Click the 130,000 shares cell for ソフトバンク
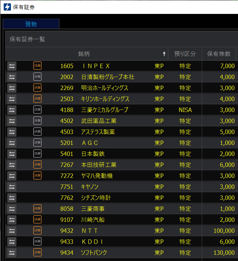238x261 pixels. [x=224, y=253]
